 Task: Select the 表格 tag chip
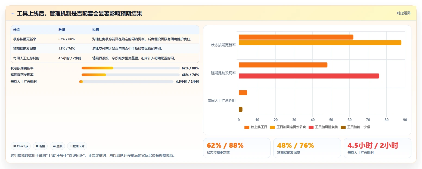point(40,146)
